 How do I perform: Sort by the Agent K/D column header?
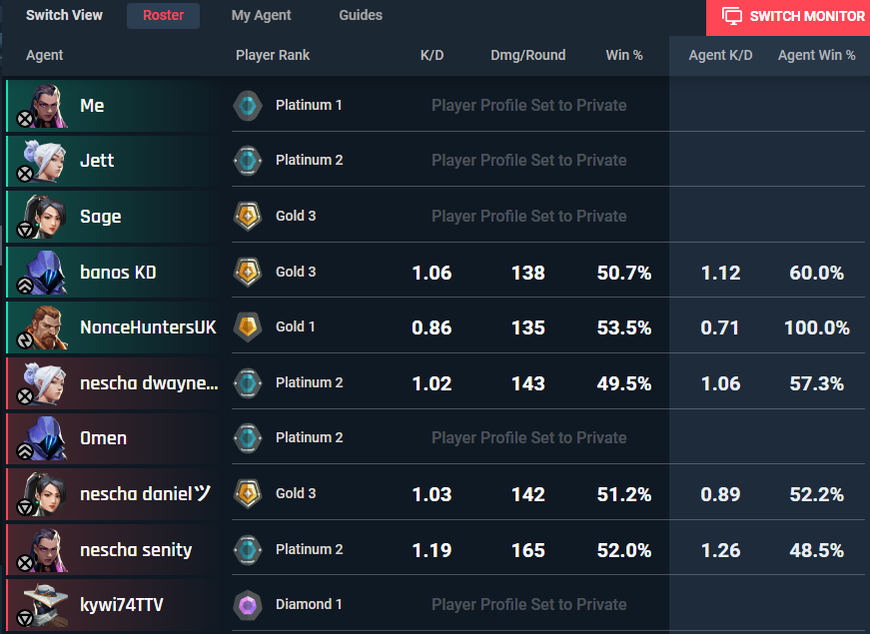pyautogui.click(x=720, y=55)
